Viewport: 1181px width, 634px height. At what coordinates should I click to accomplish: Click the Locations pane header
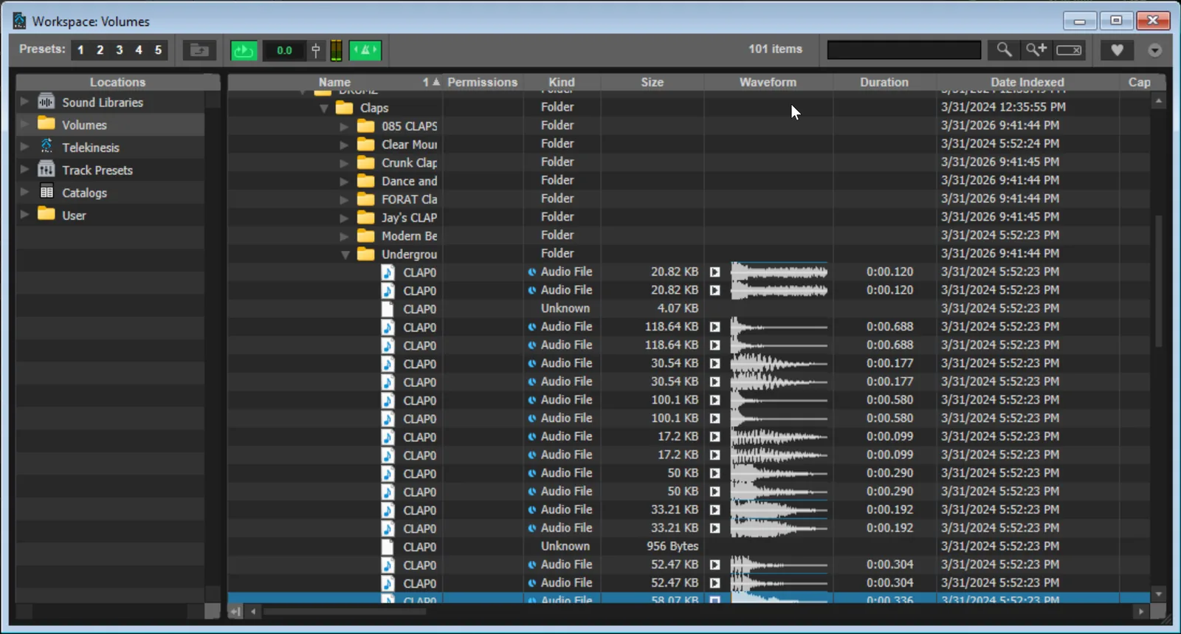click(118, 82)
